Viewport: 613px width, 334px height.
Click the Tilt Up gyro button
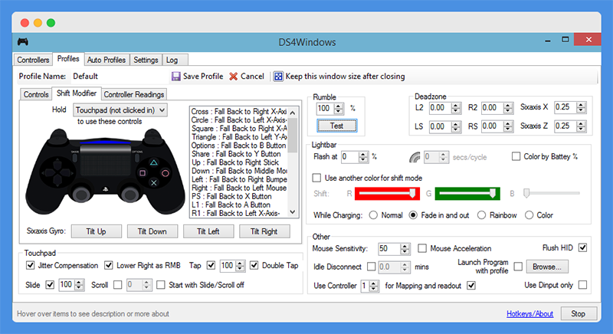[97, 231]
